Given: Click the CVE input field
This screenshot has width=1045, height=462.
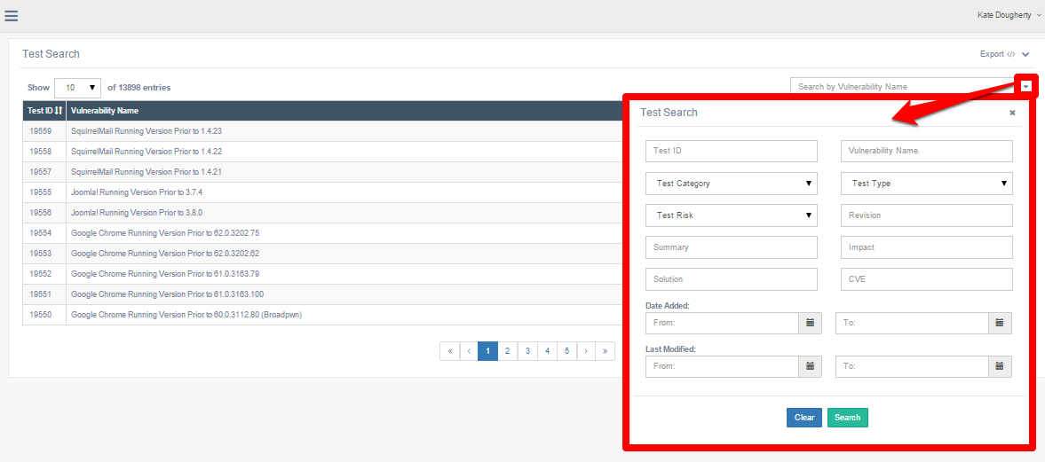Looking at the screenshot, I should click(x=926, y=279).
